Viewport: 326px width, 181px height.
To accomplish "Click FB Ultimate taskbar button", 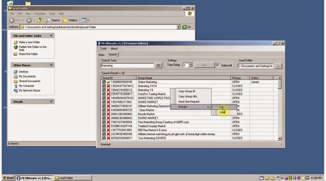I will 34,178.
